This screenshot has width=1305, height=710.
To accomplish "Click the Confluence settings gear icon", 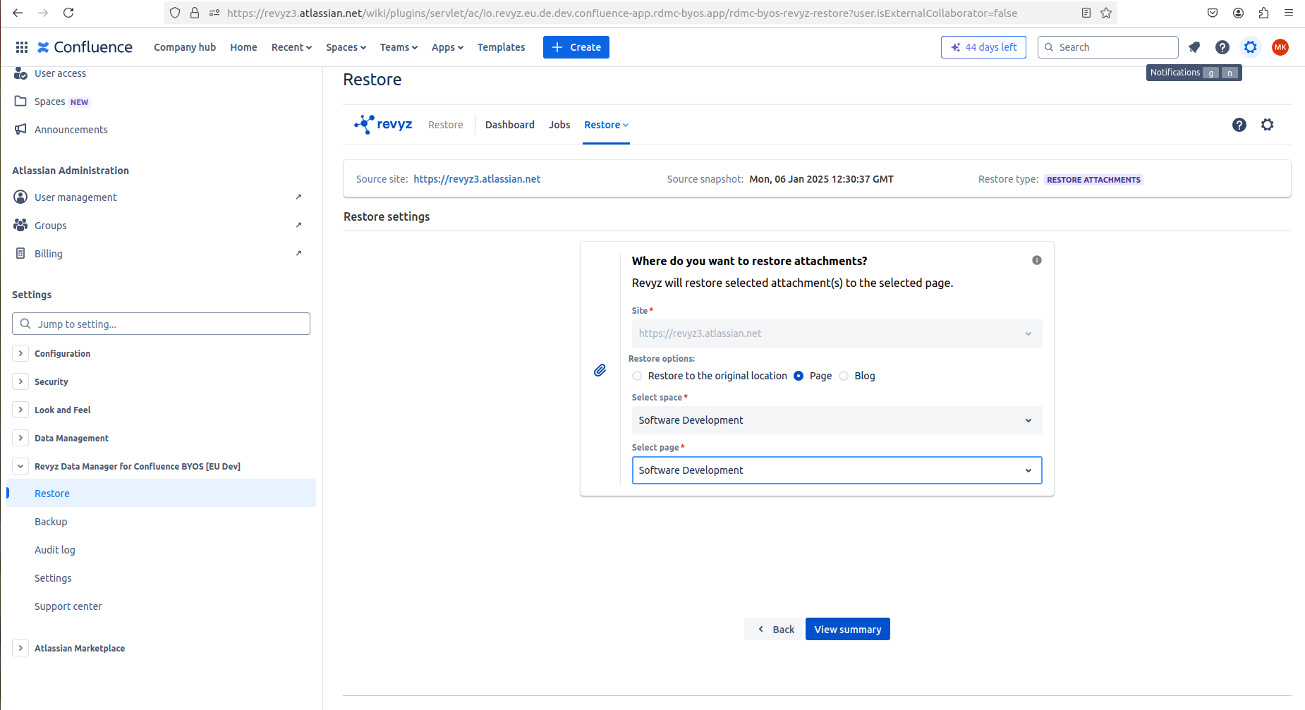I will click(x=1251, y=47).
